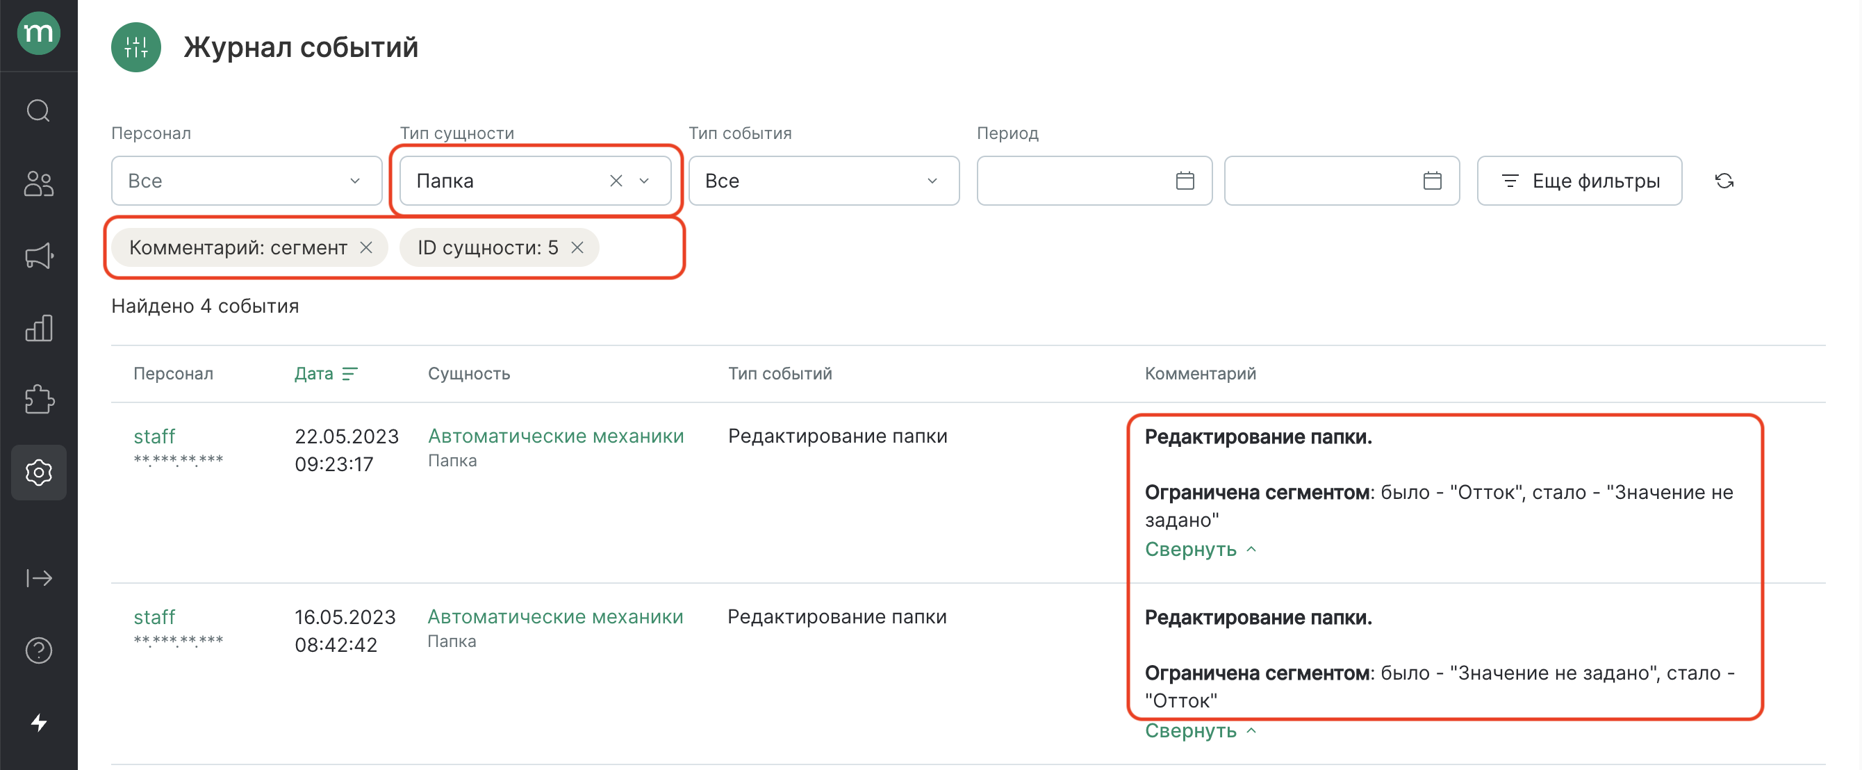Open the Персонал dropdown filter

pyautogui.click(x=247, y=181)
